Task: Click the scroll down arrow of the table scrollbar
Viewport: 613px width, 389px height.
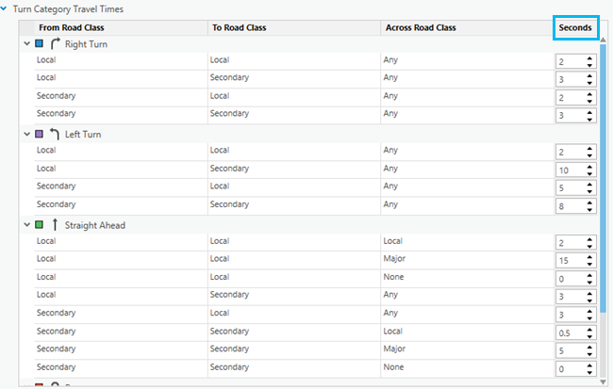Action: tap(604, 381)
